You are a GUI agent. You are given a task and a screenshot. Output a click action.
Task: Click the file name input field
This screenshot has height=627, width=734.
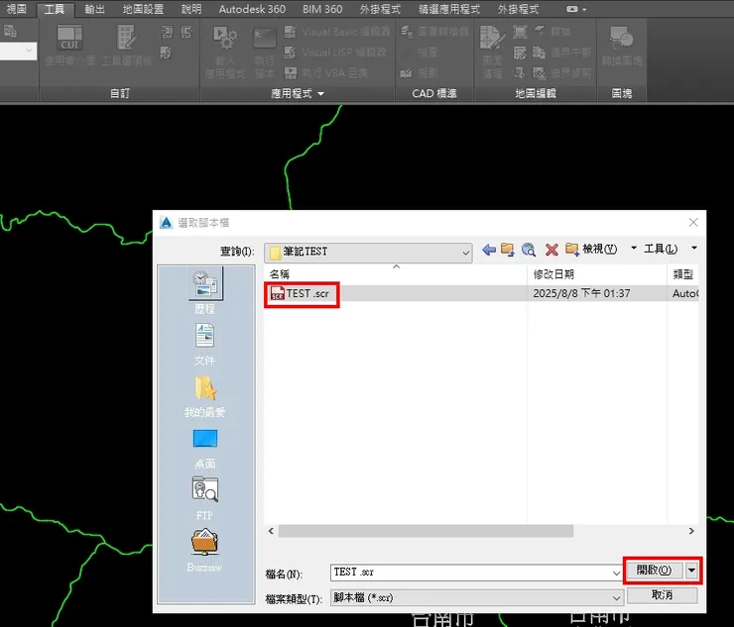pyautogui.click(x=476, y=573)
